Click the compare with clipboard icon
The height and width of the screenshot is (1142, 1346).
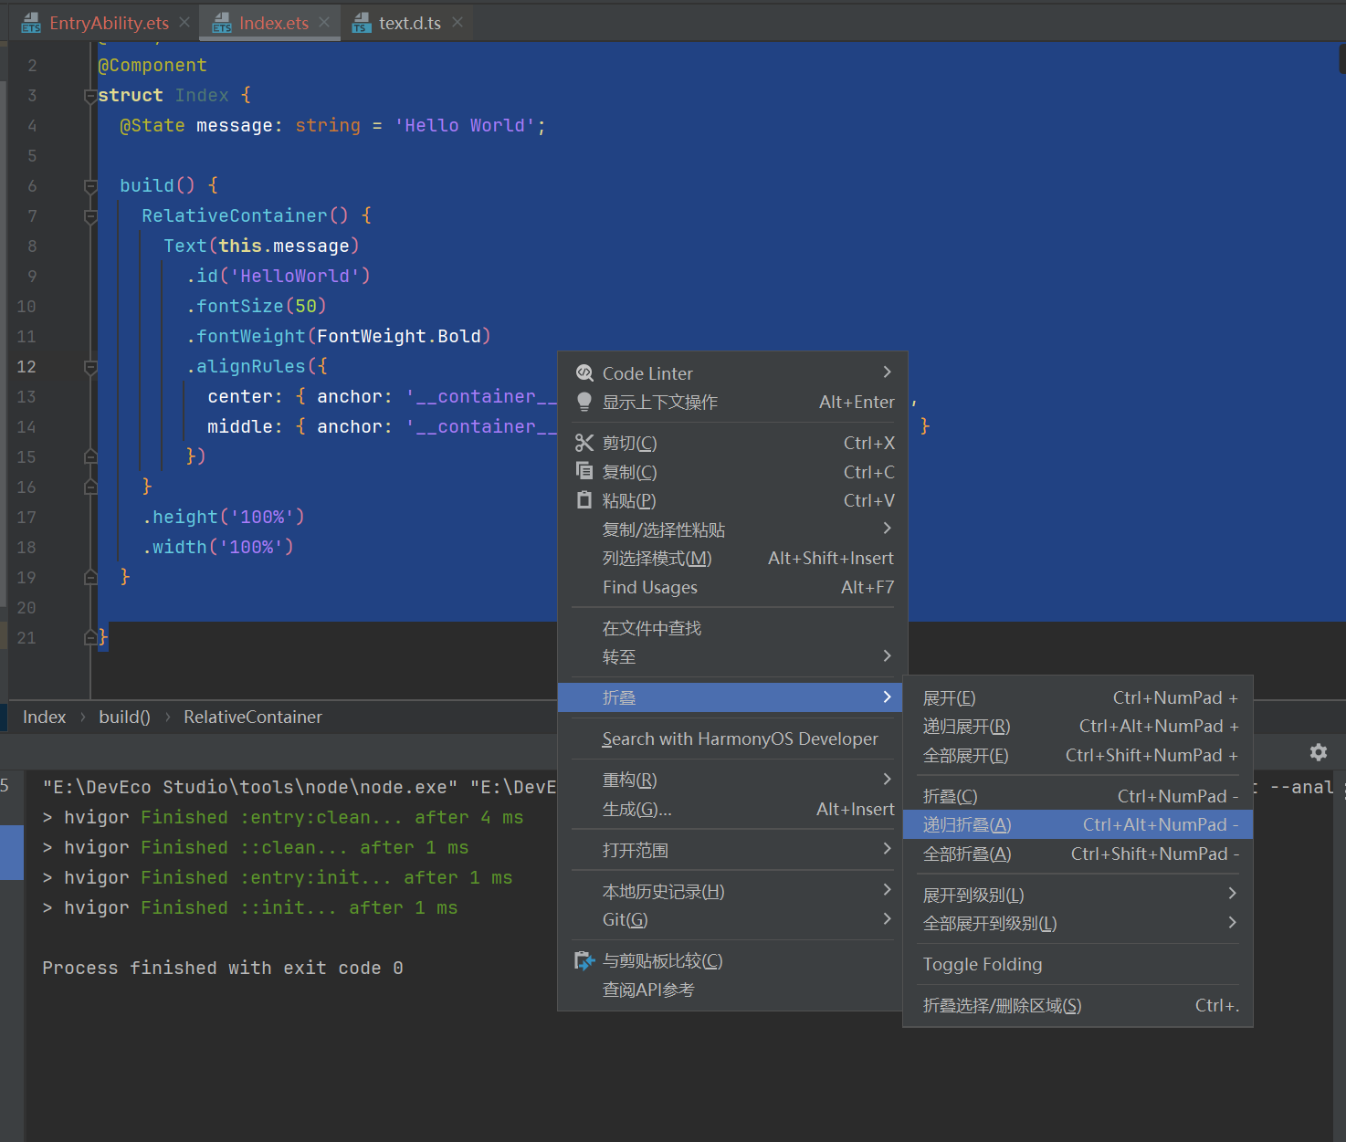point(584,960)
